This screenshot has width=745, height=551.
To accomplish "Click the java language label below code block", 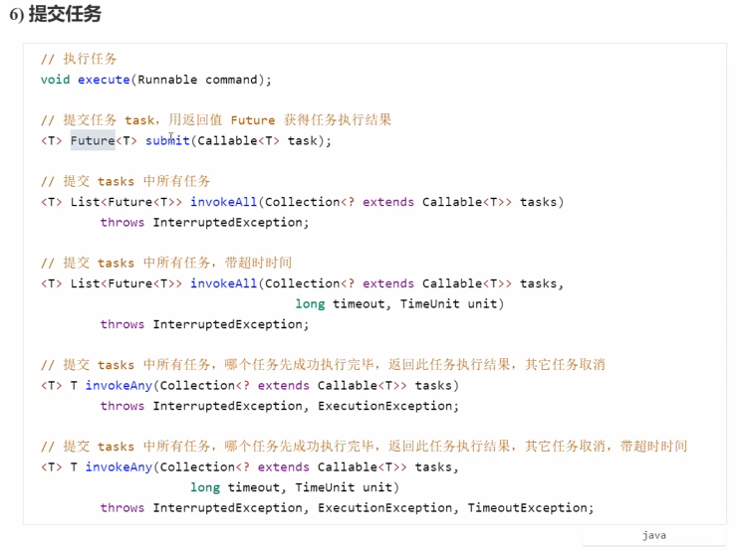I will click(653, 535).
